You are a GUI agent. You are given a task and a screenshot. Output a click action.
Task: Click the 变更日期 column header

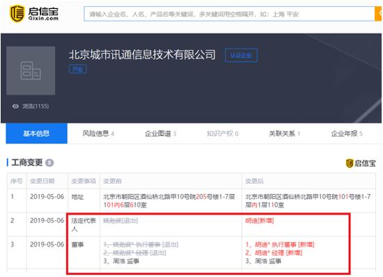tap(42, 181)
